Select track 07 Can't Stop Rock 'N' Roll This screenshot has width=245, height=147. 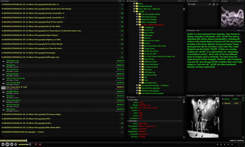[x=63, y=88]
